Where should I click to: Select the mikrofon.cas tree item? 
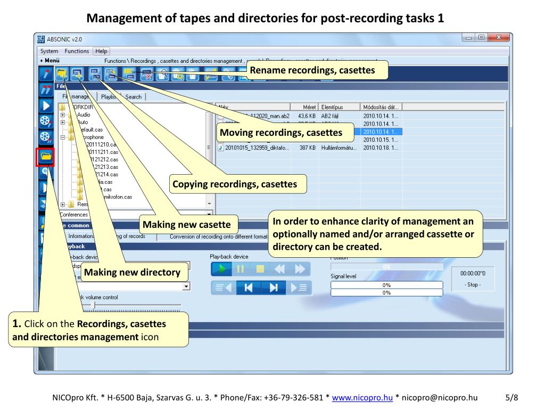118,197
